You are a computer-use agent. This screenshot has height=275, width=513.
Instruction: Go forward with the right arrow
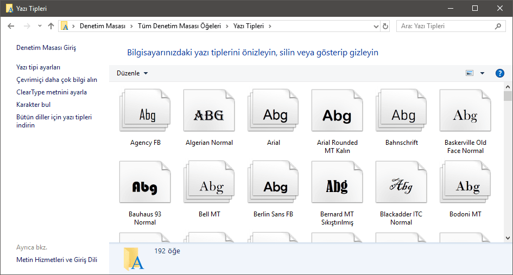pos(27,26)
